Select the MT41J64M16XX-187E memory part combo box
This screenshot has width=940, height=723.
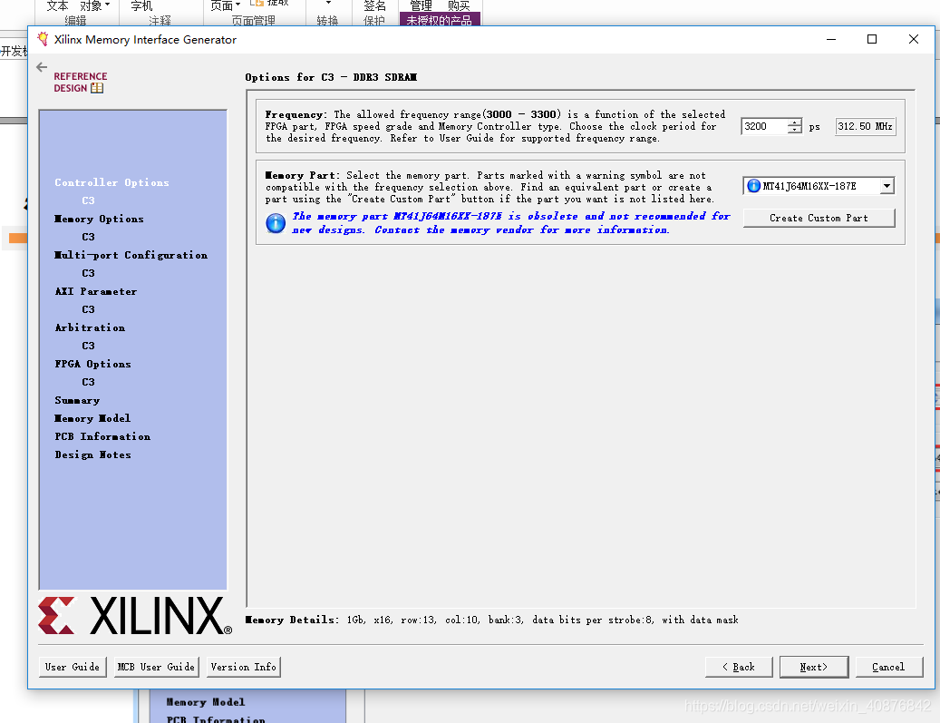pyautogui.click(x=819, y=186)
